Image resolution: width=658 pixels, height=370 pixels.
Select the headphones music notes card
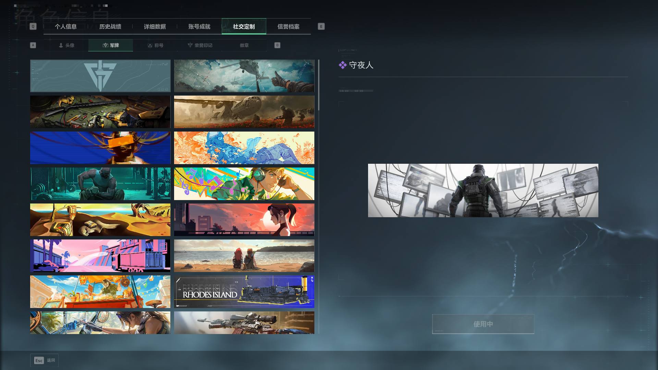pyautogui.click(x=244, y=184)
